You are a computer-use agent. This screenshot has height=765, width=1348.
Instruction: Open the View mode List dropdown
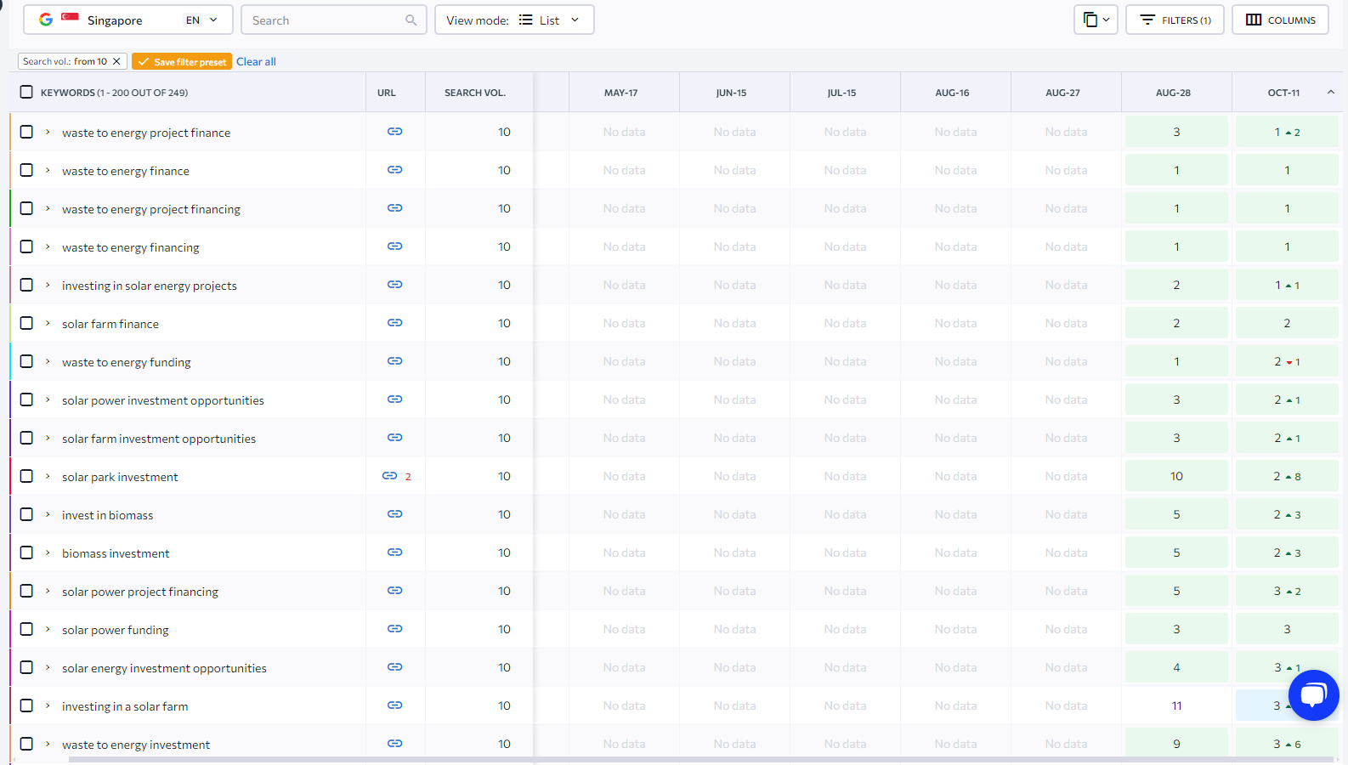pyautogui.click(x=513, y=20)
